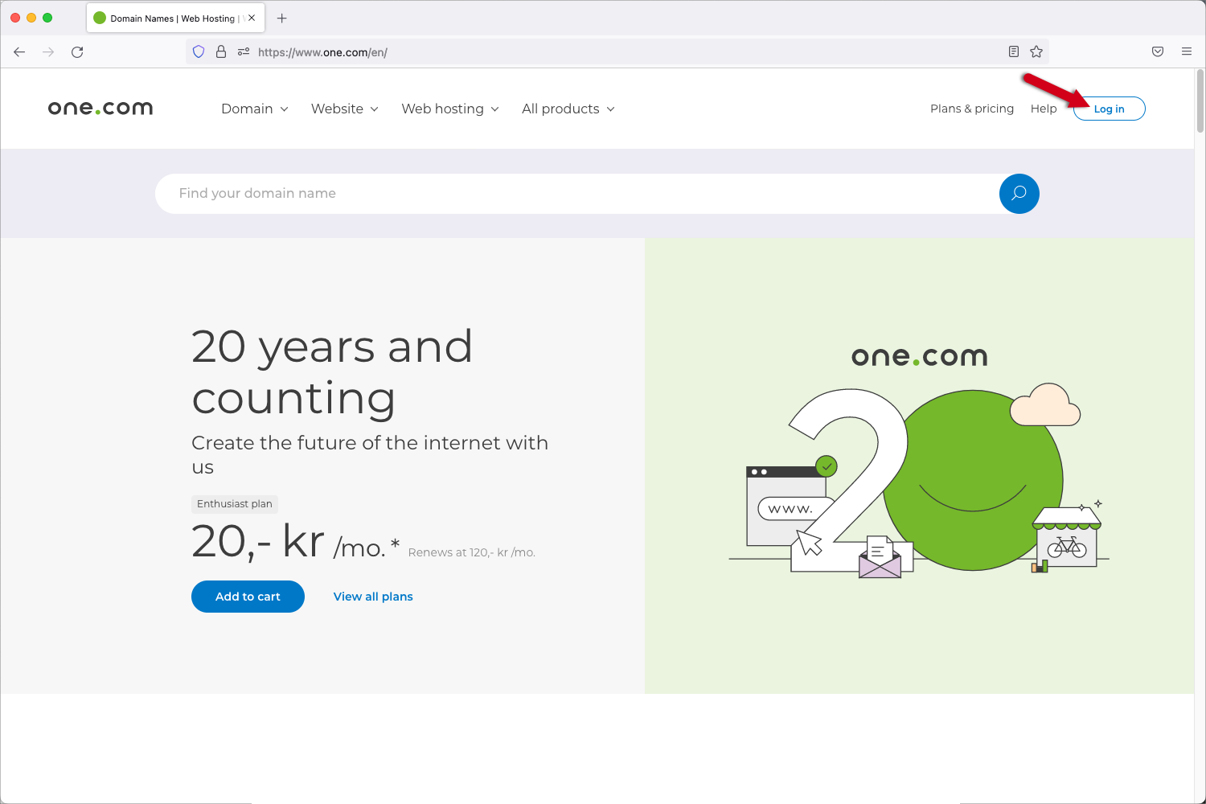Viewport: 1206px width, 804px height.
Task: Click the browser reload page icon
Action: (77, 52)
